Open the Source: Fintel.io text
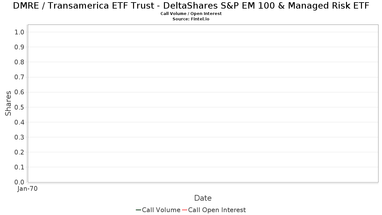Viewport: 382px width, 215px height. coord(191,19)
